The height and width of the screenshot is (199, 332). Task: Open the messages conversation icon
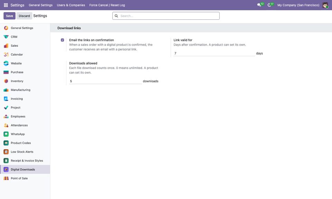(259, 5)
